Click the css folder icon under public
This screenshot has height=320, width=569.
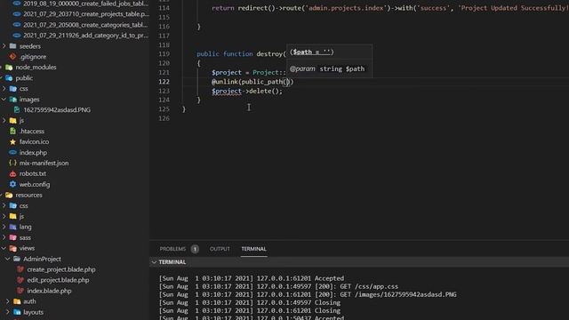(x=13, y=89)
